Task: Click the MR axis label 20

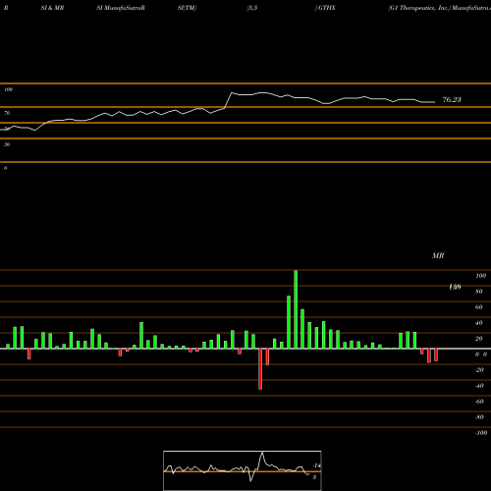Action: point(479,339)
